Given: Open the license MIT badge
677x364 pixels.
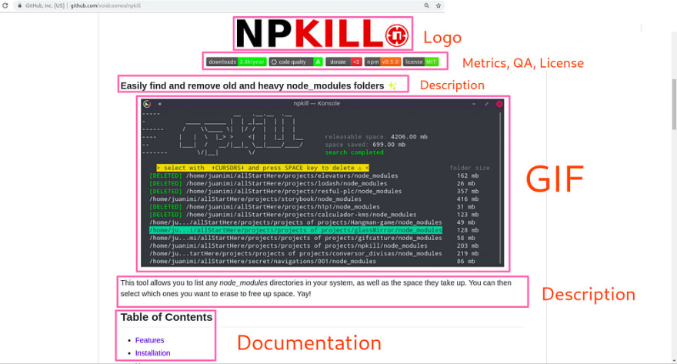Looking at the screenshot, I should (421, 62).
